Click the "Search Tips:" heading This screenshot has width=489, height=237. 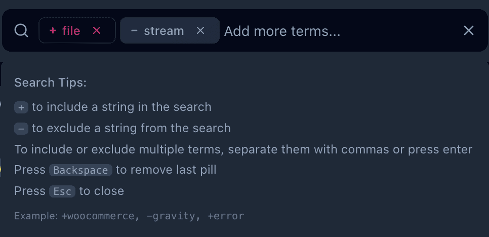[51, 83]
